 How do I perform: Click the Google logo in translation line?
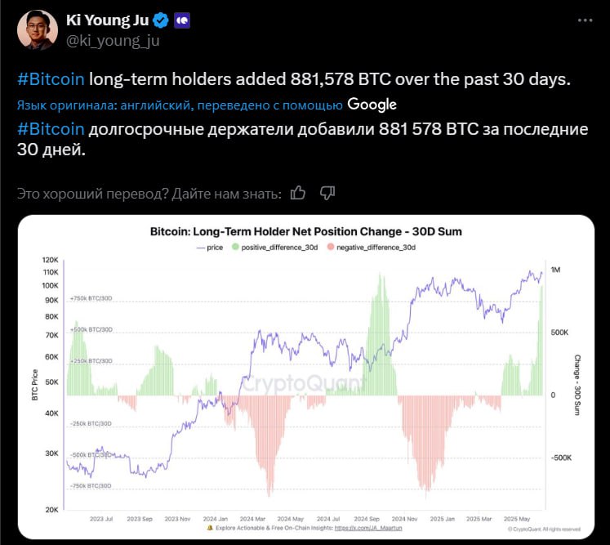click(372, 105)
